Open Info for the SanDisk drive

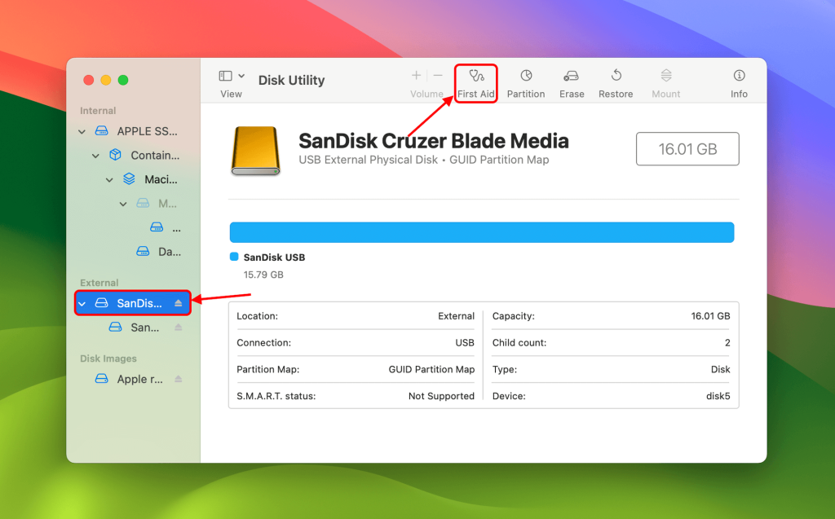pyautogui.click(x=738, y=81)
